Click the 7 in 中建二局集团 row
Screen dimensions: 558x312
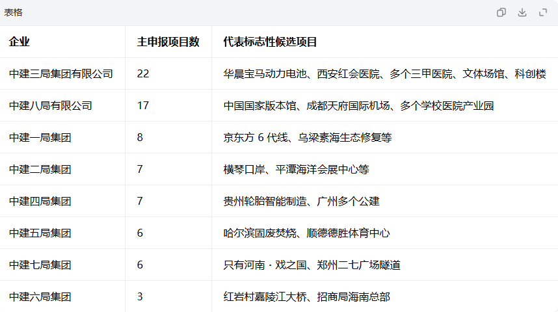[x=140, y=170]
